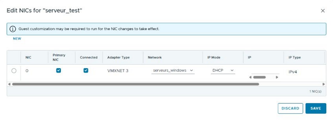Click the IP field's small scrollbar thumb

(259, 77)
